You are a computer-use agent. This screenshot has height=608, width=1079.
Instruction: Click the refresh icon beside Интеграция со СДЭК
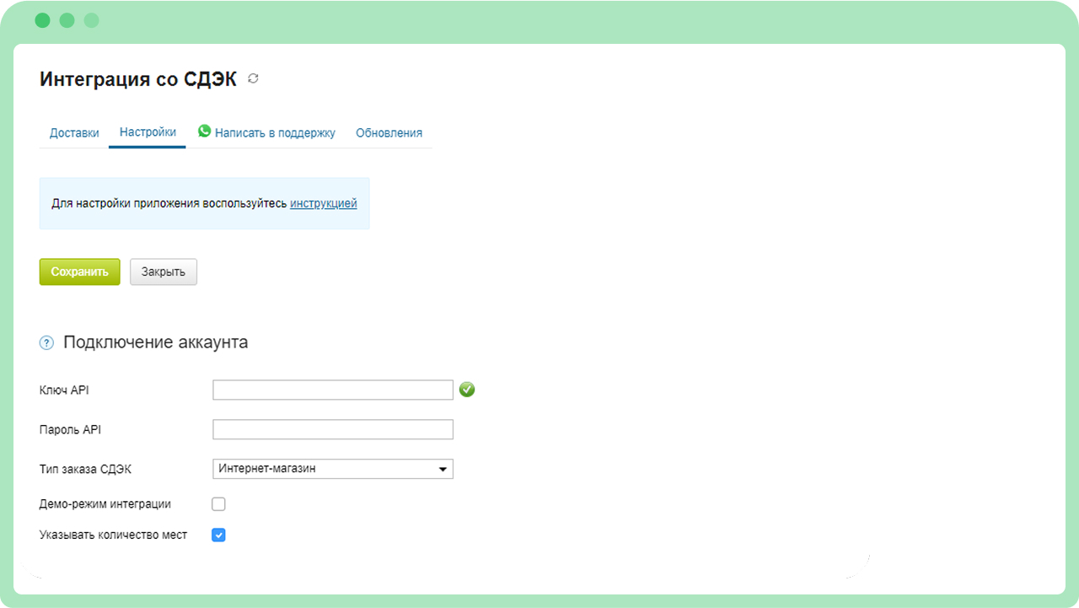(253, 78)
